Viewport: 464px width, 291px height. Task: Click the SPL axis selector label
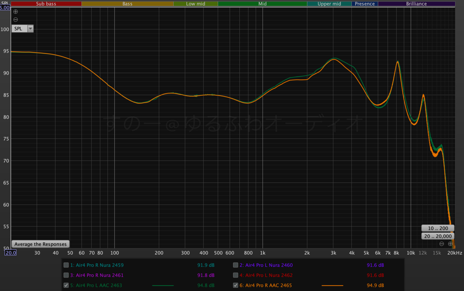tap(18, 29)
